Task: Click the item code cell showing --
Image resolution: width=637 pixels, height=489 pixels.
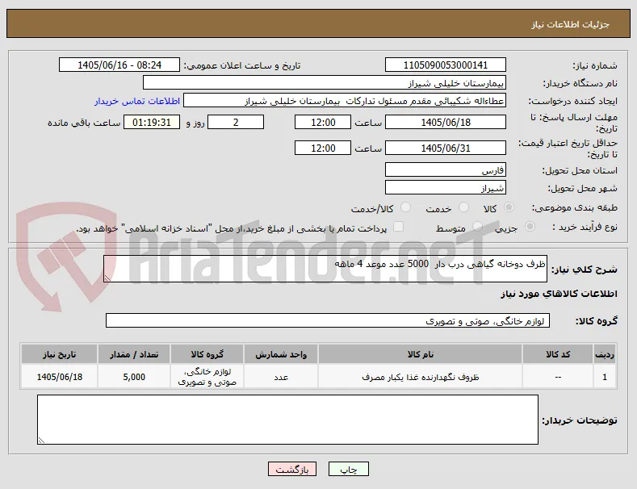Action: pos(558,377)
